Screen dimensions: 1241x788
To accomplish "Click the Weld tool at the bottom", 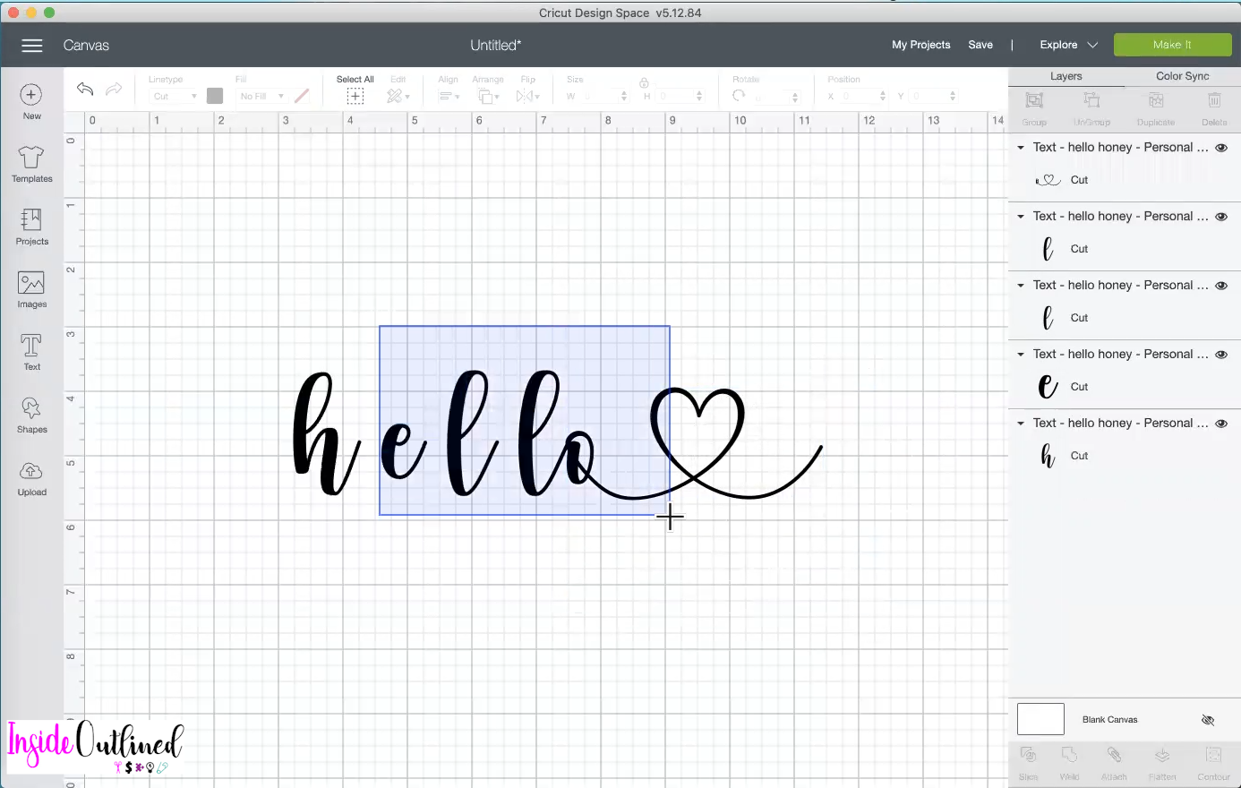I will click(1069, 761).
